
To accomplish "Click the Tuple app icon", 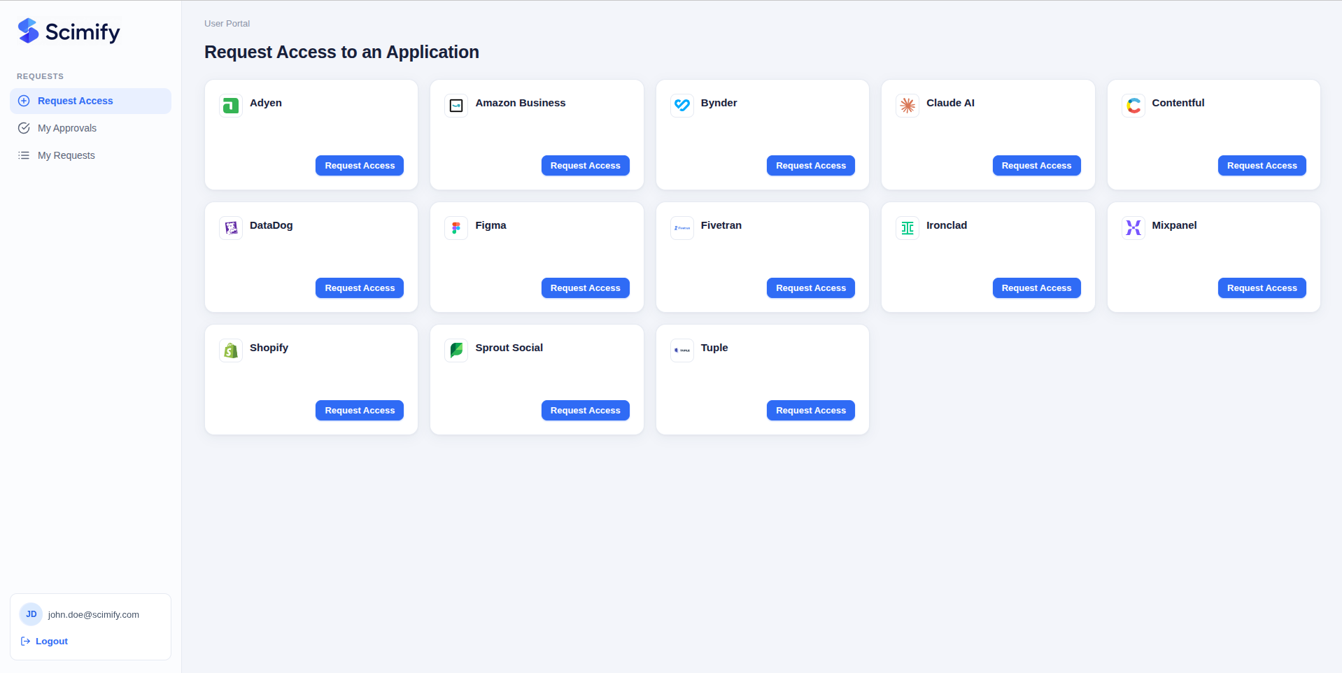I will click(682, 350).
